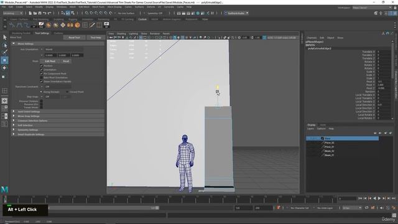Select the Floor_02 layer row
This screenshot has height=224, width=398.
coord(342,142)
